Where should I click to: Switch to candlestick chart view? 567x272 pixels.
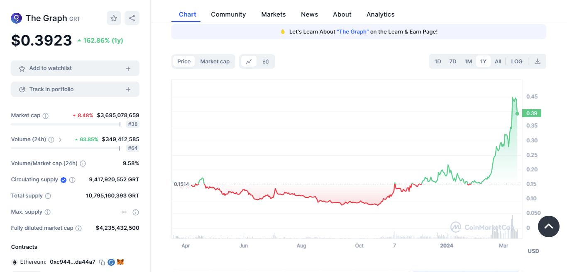click(x=266, y=62)
